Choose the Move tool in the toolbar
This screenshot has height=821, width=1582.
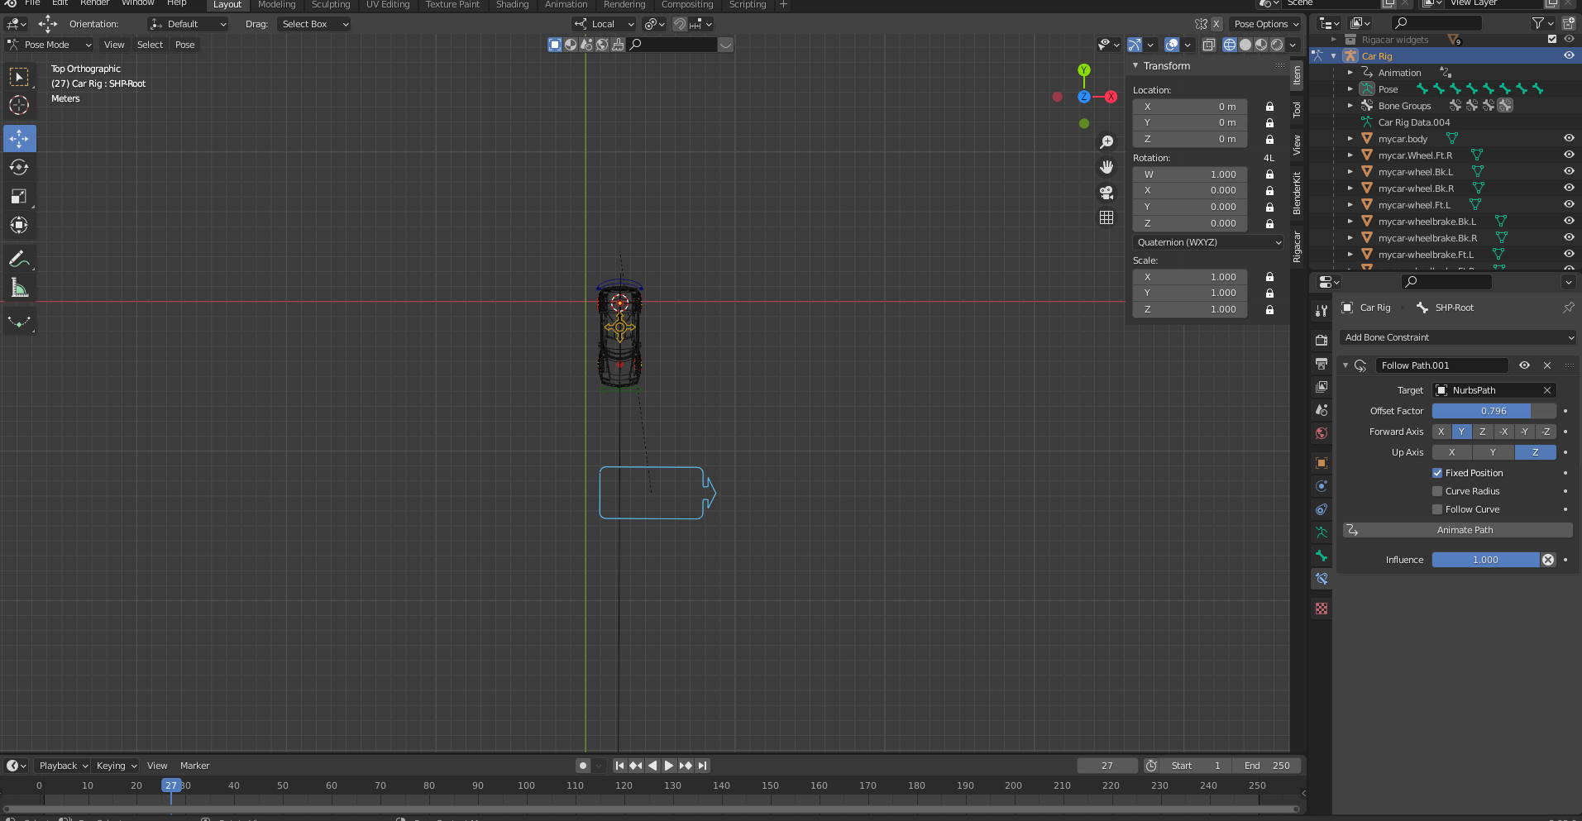click(x=19, y=138)
